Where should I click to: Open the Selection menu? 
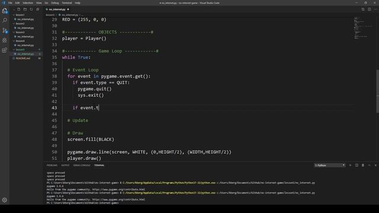28,3
